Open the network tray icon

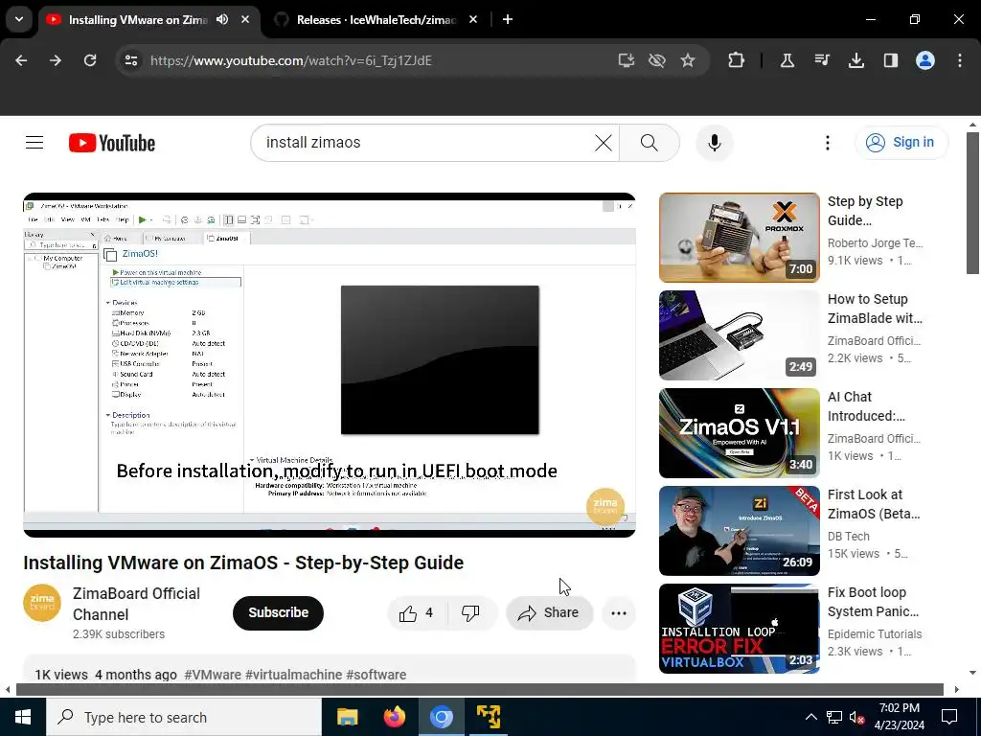pyautogui.click(x=834, y=717)
